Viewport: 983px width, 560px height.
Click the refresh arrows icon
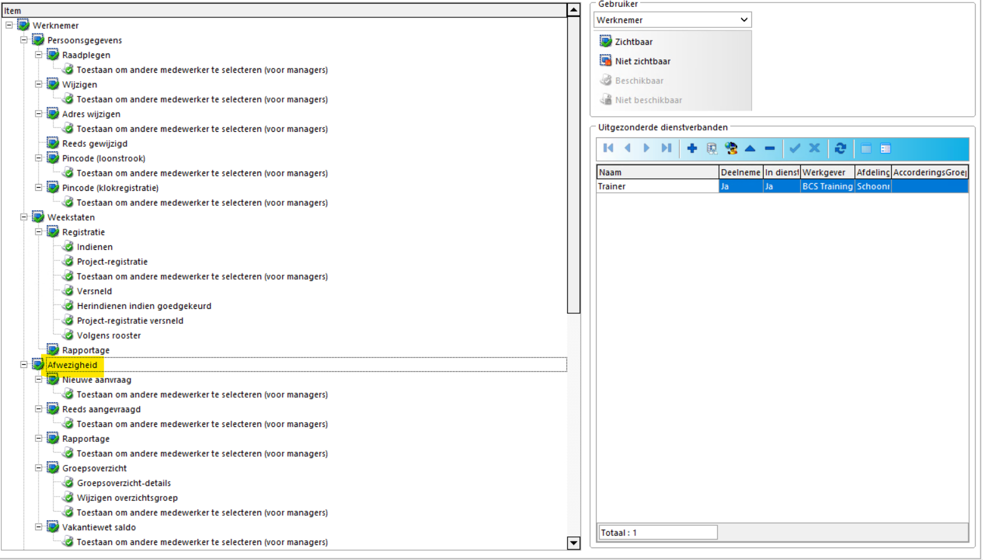coord(841,149)
